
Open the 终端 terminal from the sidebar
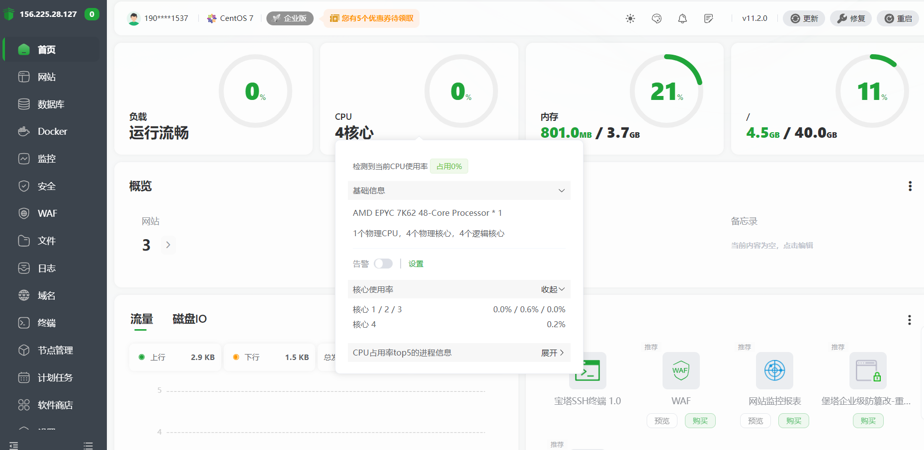[47, 323]
